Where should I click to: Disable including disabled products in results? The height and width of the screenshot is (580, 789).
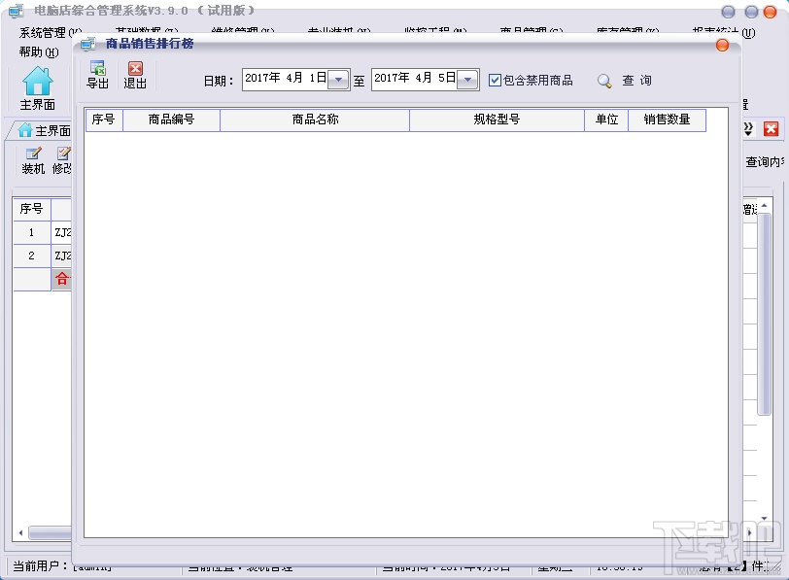pyautogui.click(x=495, y=80)
